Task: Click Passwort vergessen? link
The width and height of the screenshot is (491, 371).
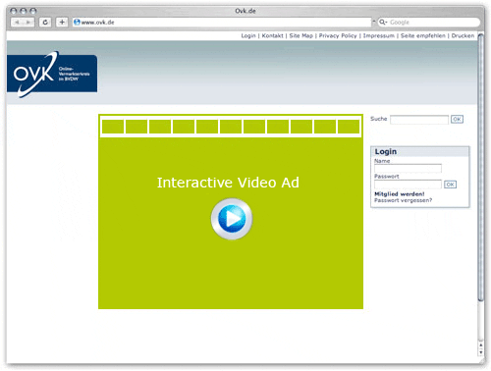Action: (403, 200)
